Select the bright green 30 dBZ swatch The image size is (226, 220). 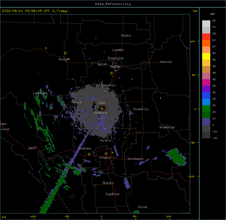(206, 109)
